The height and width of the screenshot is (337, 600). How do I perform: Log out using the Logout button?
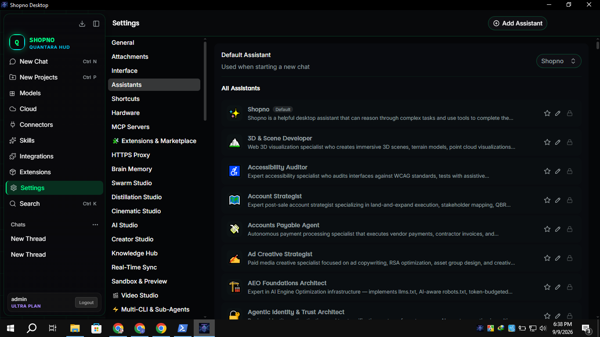(x=86, y=302)
